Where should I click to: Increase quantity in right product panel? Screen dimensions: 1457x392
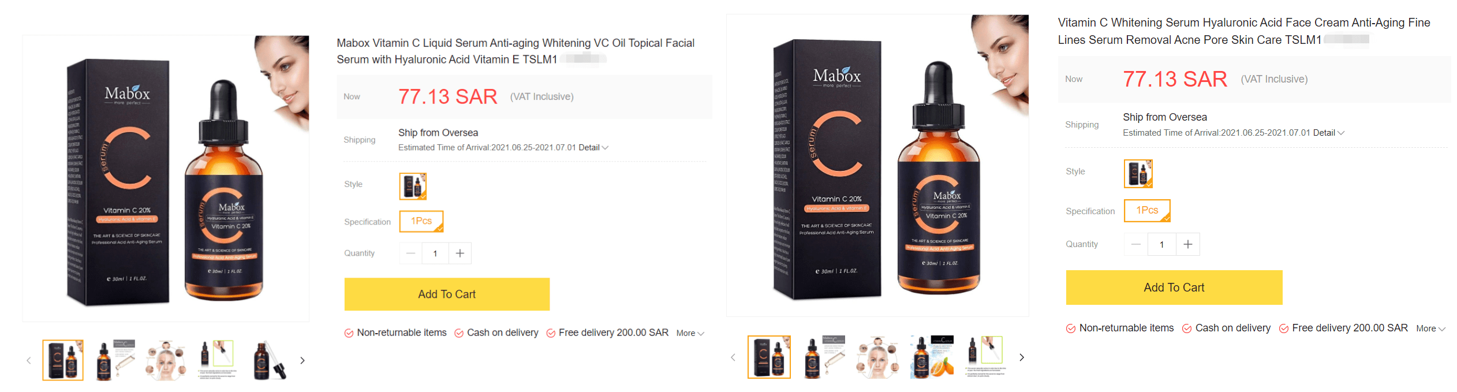click(x=1188, y=244)
